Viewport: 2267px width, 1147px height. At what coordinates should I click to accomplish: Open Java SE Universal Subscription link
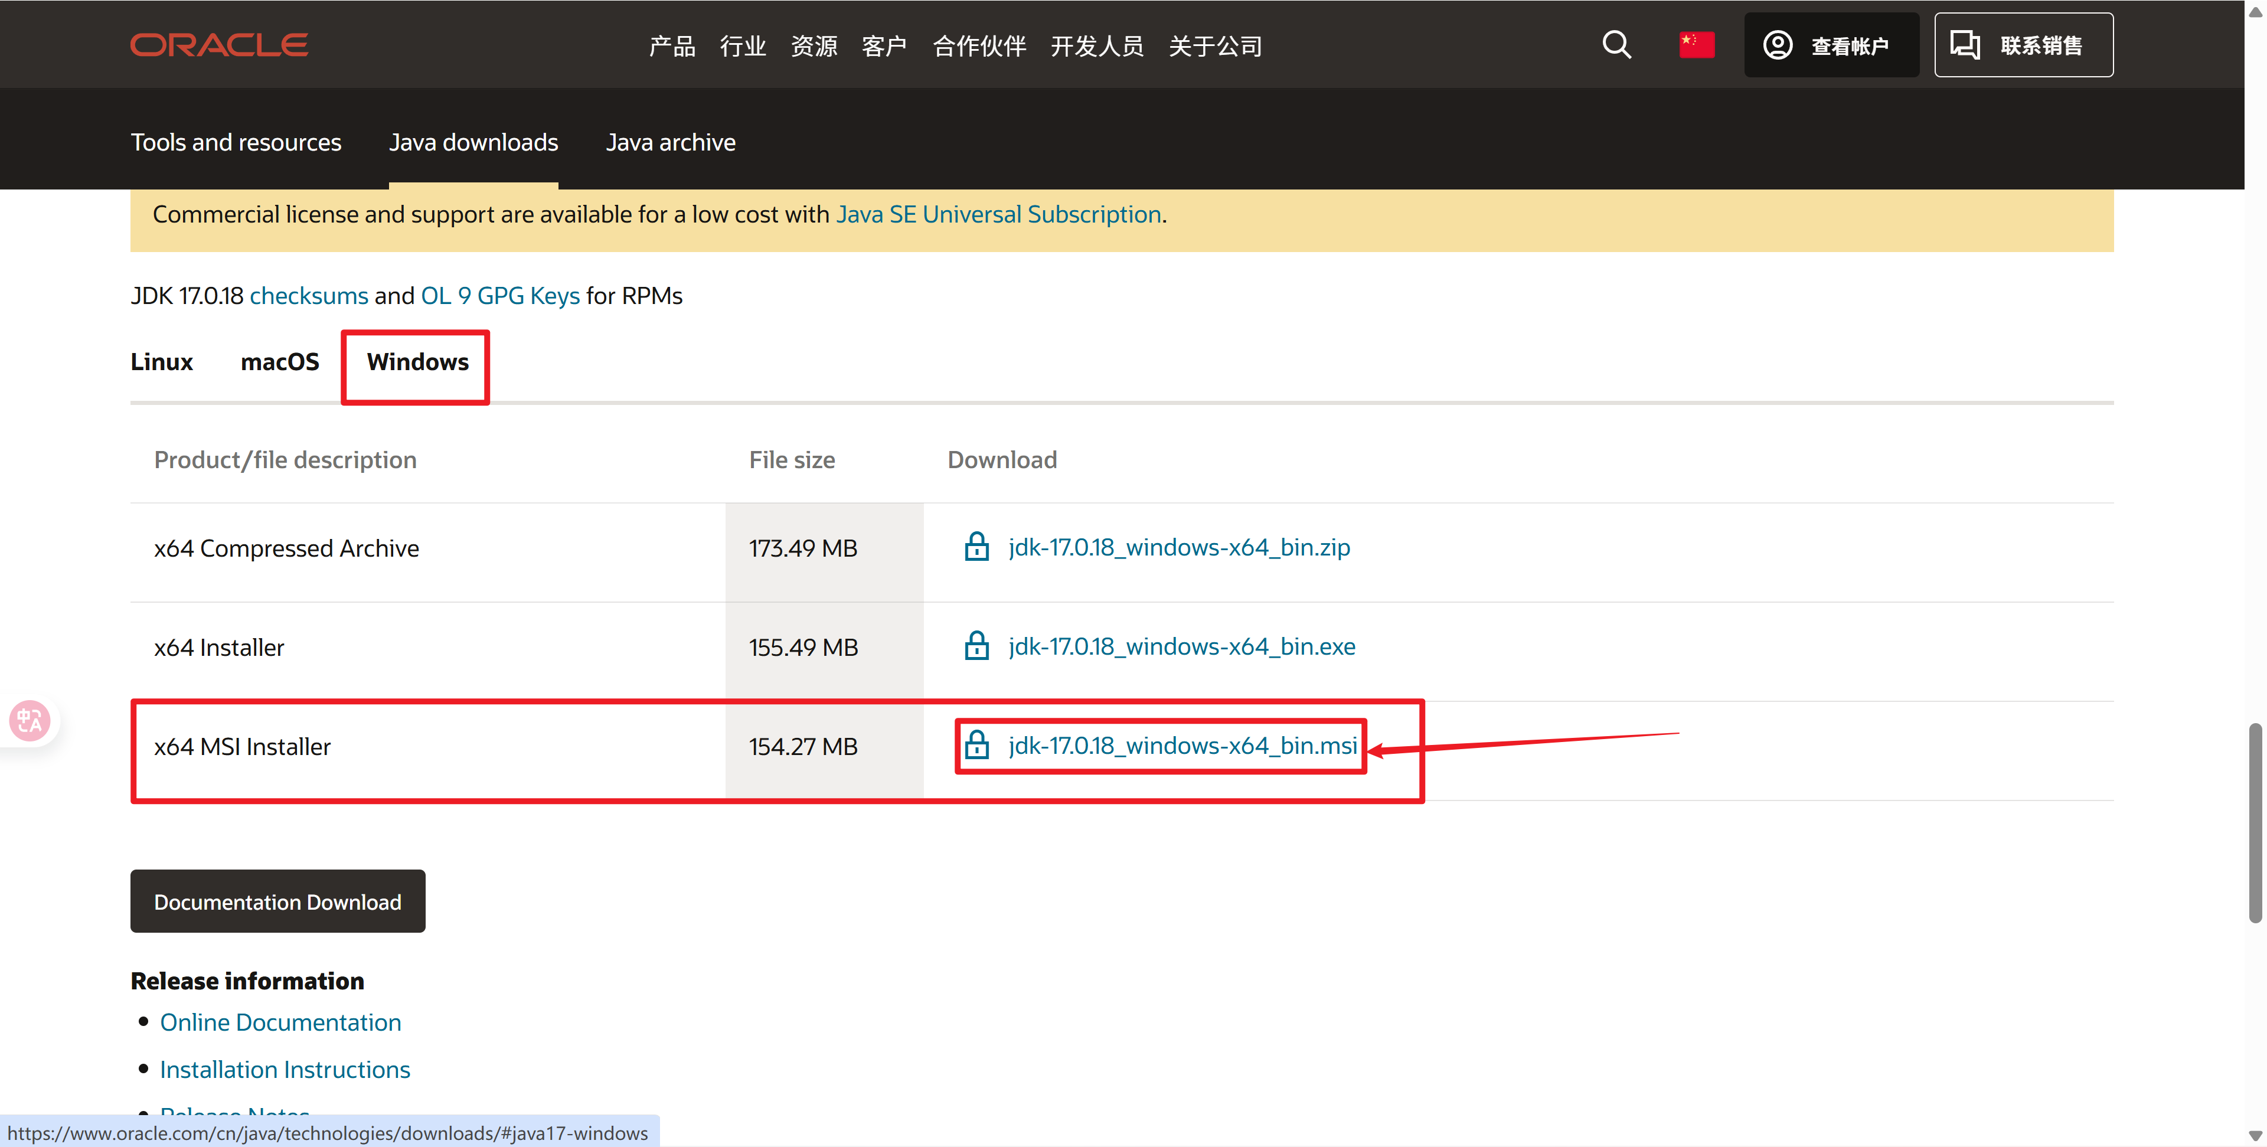pyautogui.click(x=998, y=214)
